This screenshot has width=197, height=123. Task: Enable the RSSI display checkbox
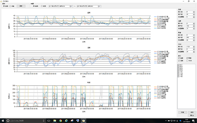(x=187, y=61)
